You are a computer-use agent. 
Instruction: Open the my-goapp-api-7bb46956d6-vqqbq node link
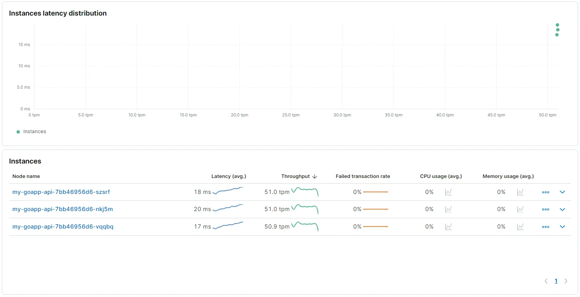click(63, 227)
